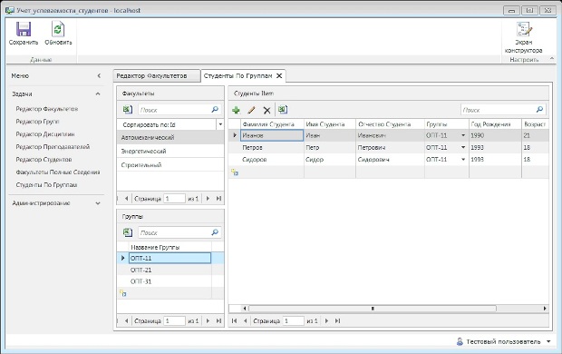Open Сортировать по: Id dropdown

click(x=220, y=124)
